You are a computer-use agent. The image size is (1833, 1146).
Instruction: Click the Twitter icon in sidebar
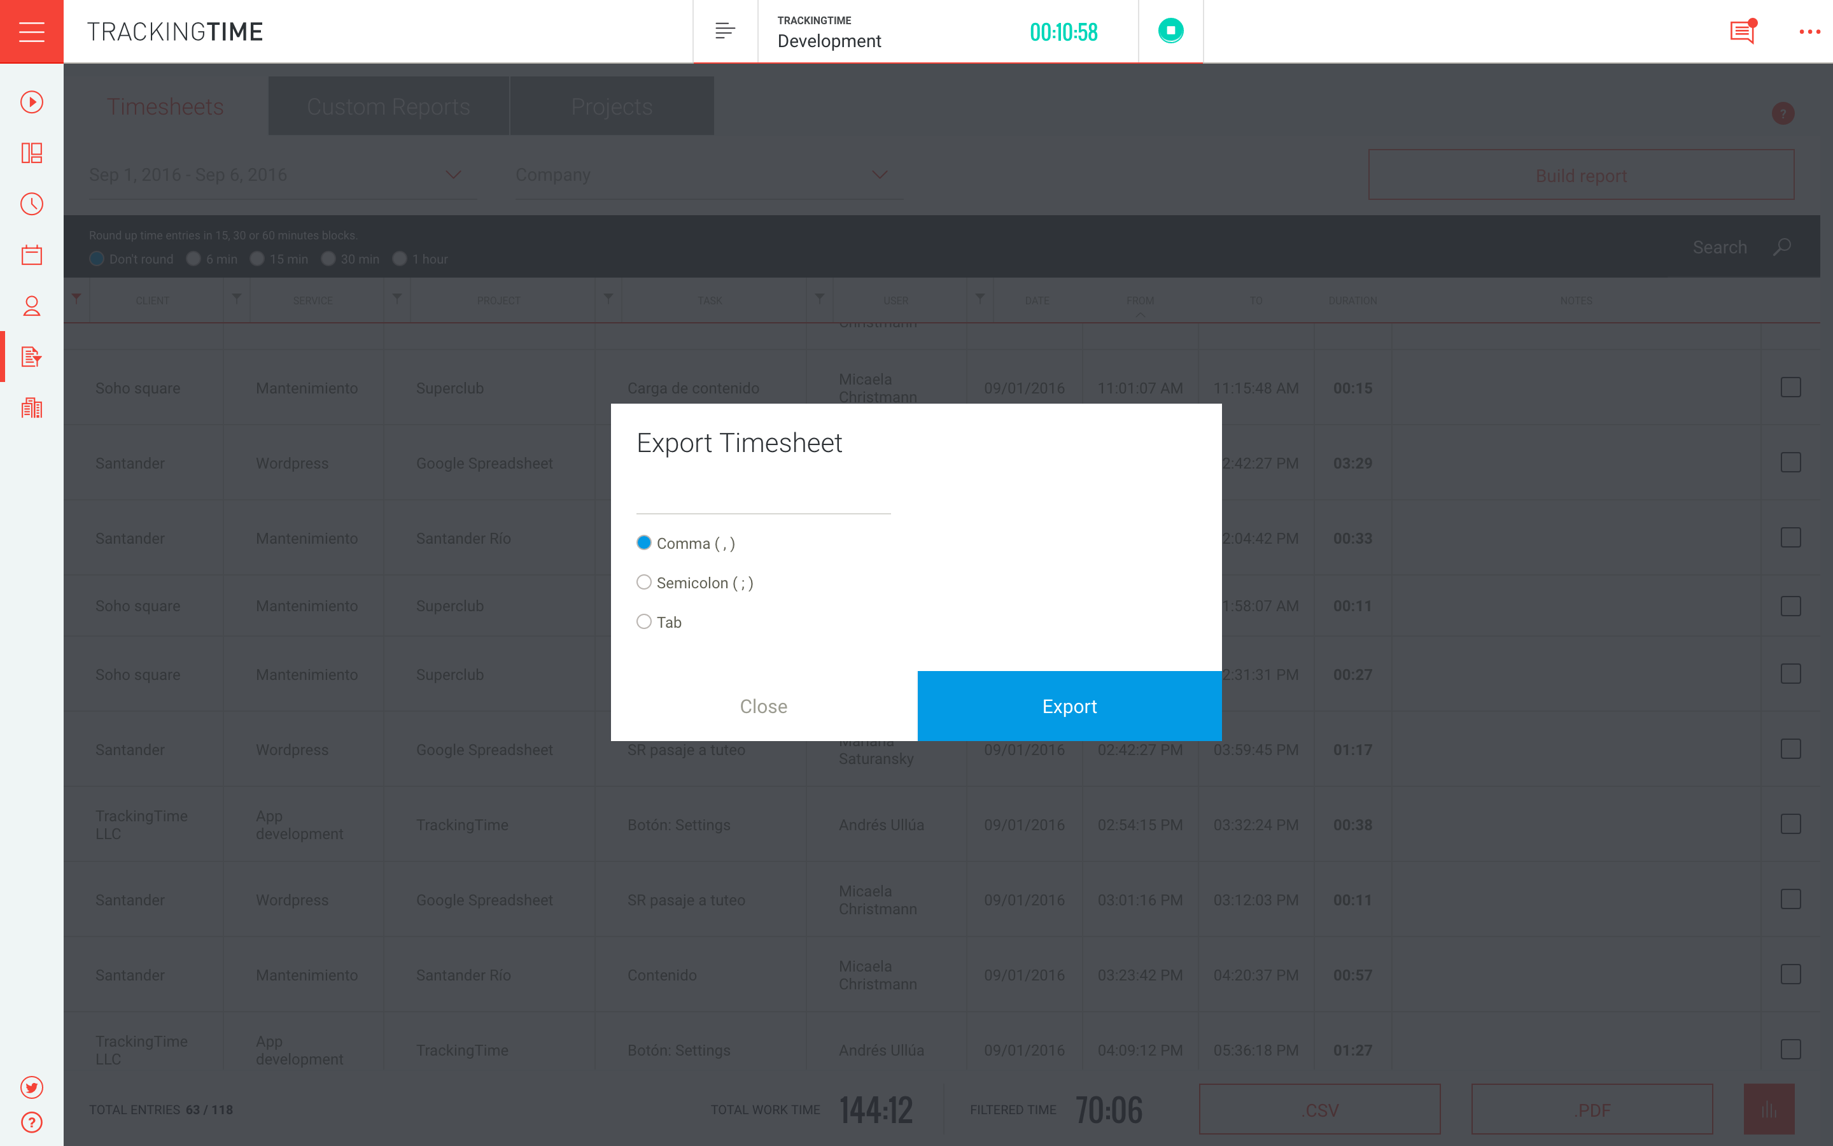[x=31, y=1087]
